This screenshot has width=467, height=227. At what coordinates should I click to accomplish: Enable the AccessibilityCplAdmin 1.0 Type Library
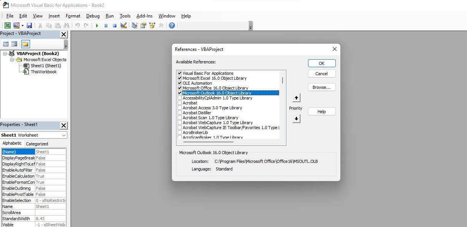point(179,98)
